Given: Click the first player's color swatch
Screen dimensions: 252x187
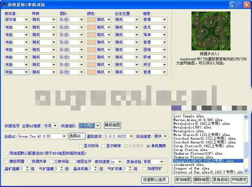Looking at the screenshot, I should (92, 20).
